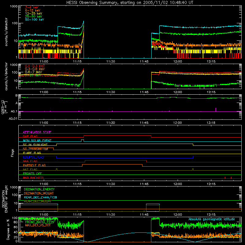Click the GOES-12 W m-2 axis label
Image resolution: width=245 pixels, height=245 pixels.
(x=4, y=107)
